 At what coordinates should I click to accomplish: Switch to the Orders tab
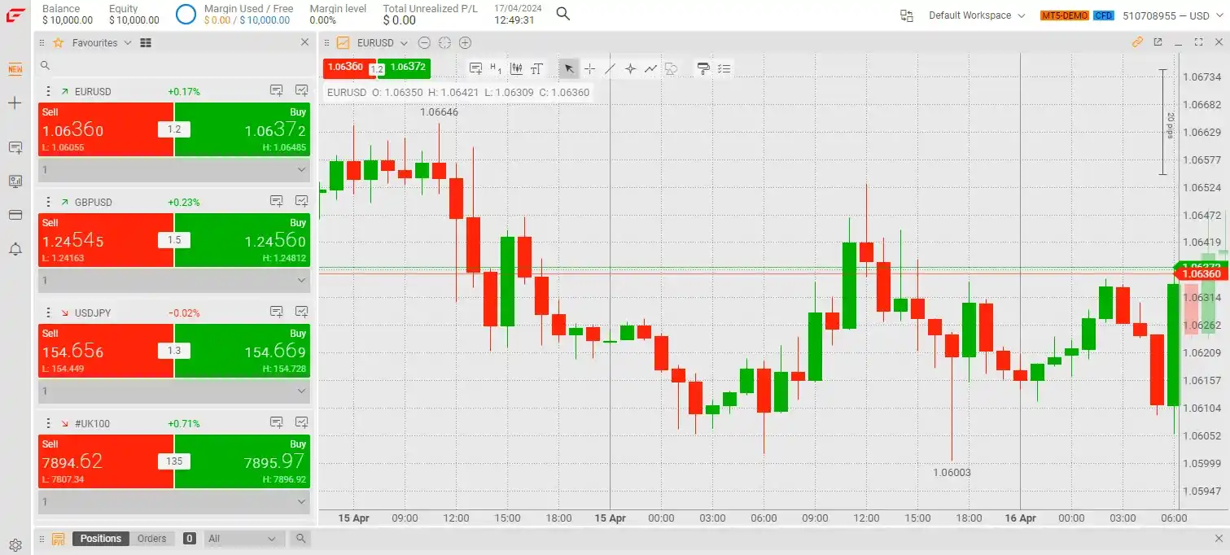click(151, 539)
